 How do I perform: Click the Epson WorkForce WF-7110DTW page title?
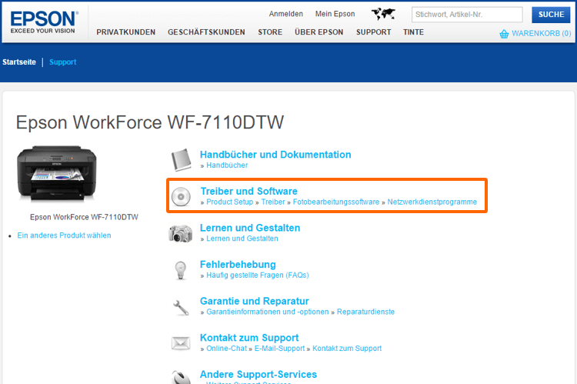(x=150, y=122)
